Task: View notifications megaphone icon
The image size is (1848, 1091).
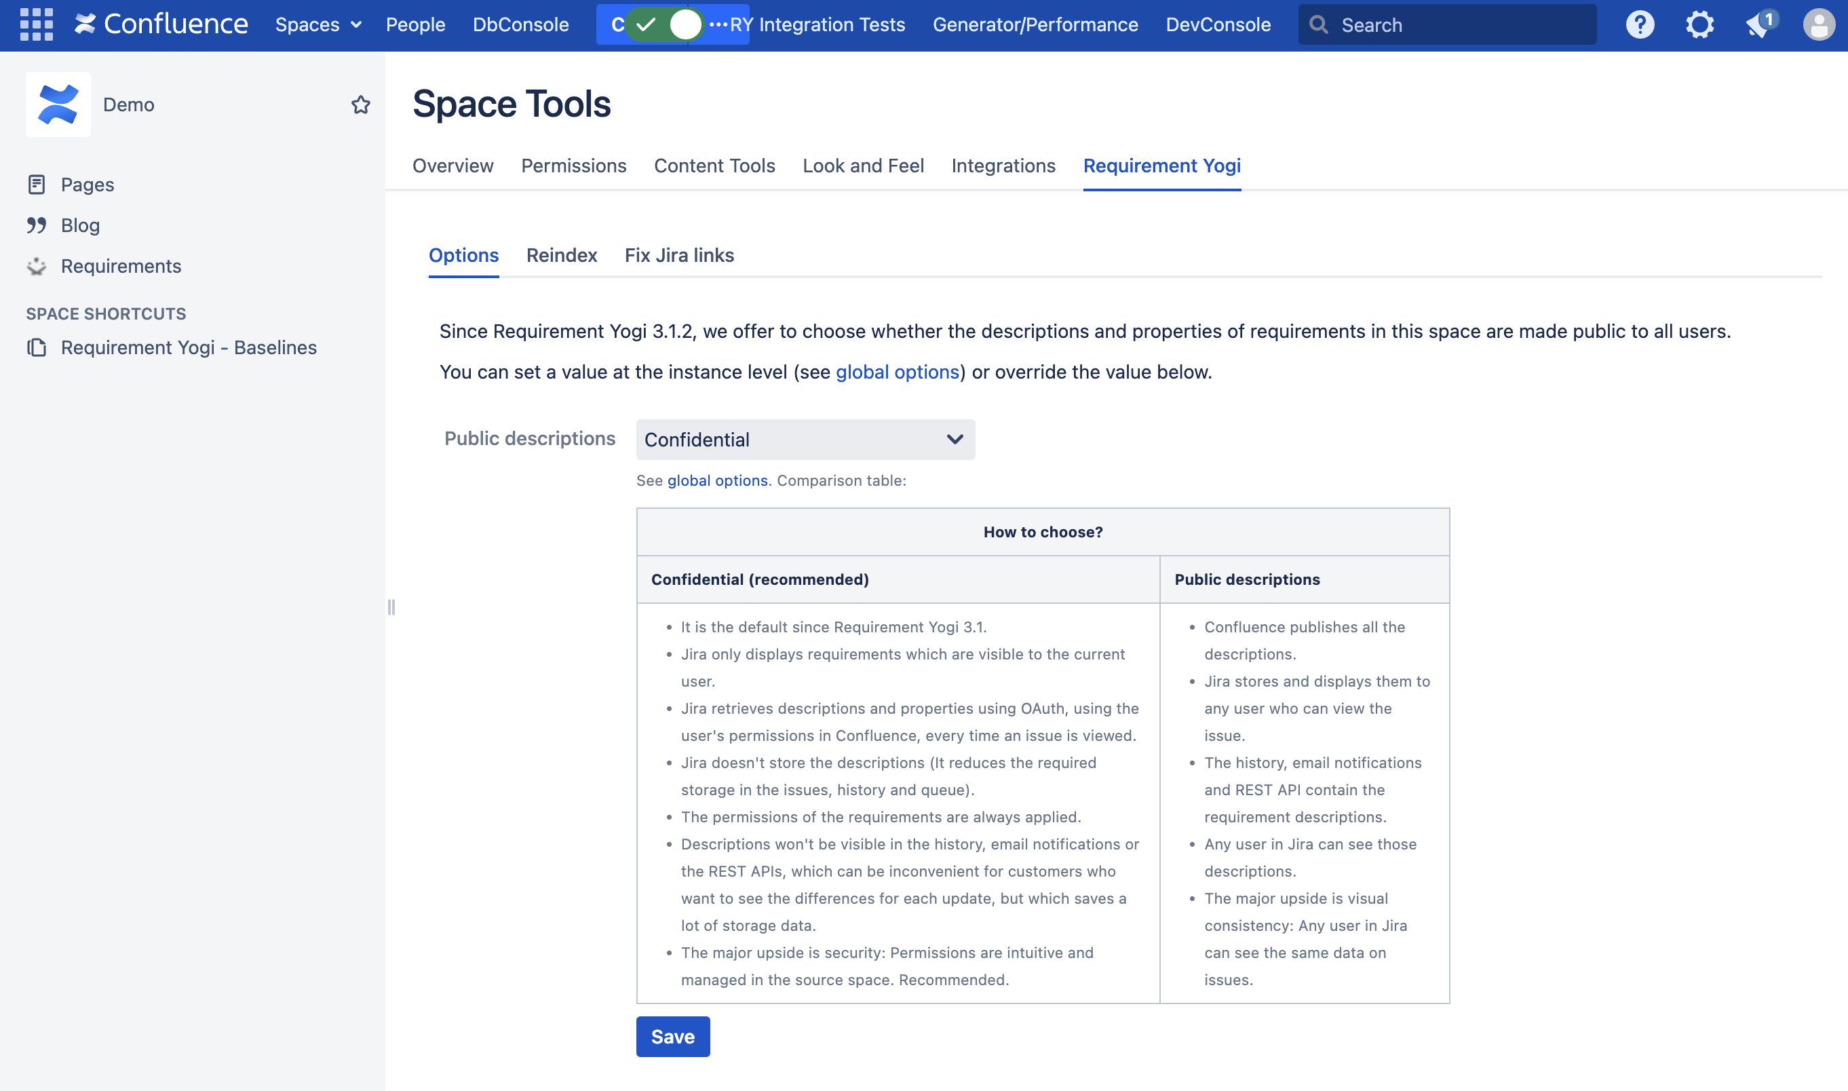Action: click(x=1759, y=24)
